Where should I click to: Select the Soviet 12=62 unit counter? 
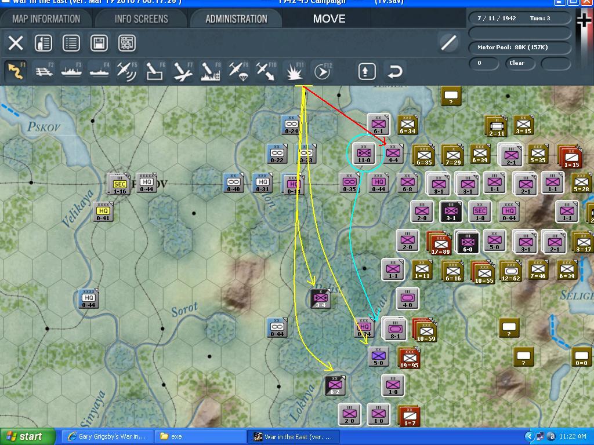pos(510,271)
